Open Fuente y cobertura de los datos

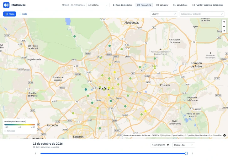[x=208, y=5]
